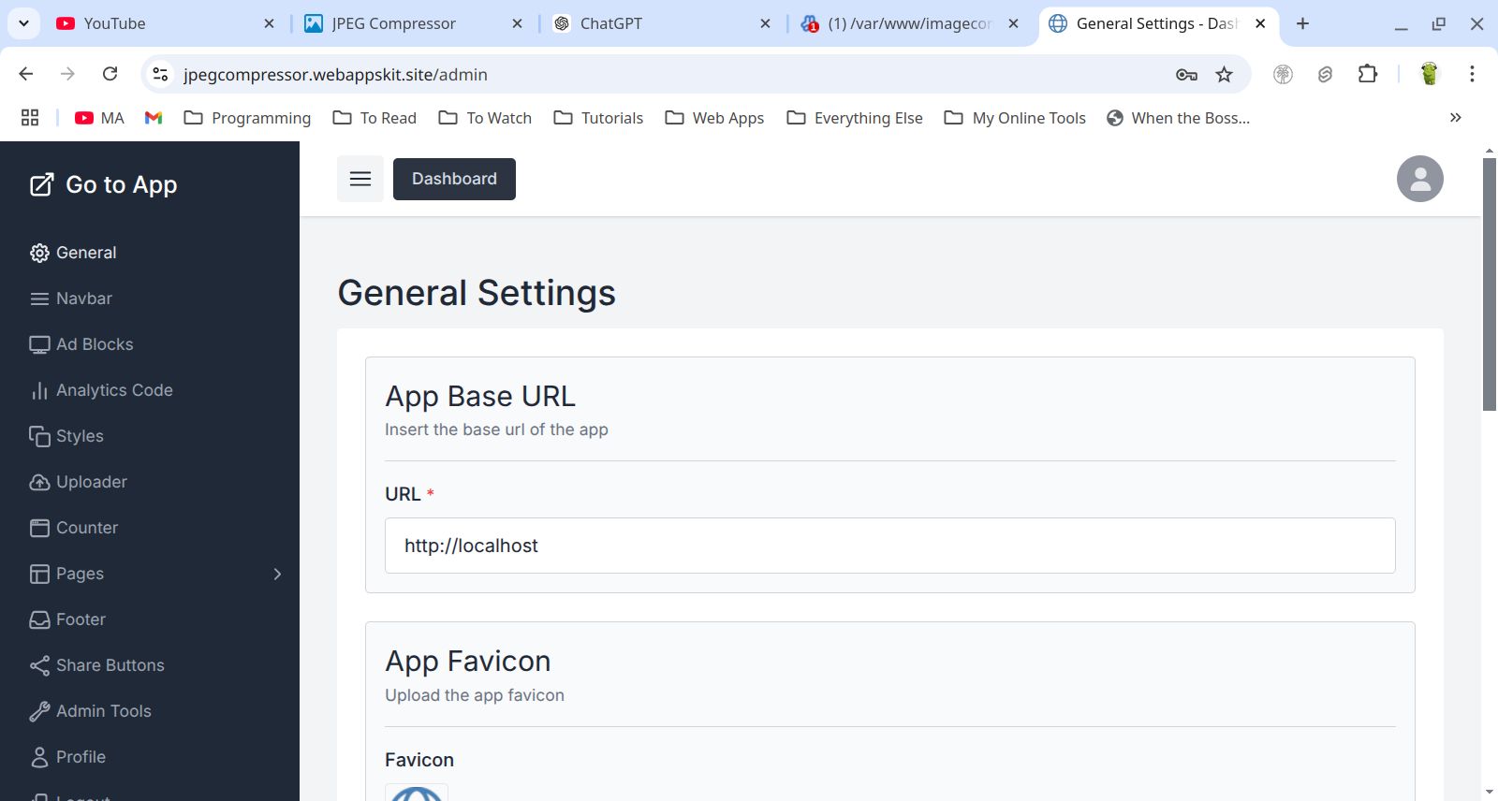1498x801 pixels.
Task: Click the favicon globe thumbnail
Action: pos(417,794)
